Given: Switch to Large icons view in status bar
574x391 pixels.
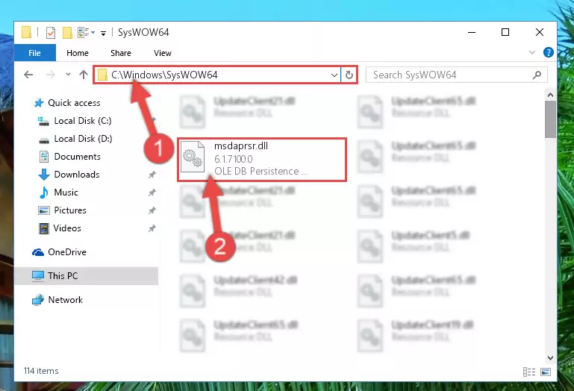Looking at the screenshot, I should click(546, 372).
